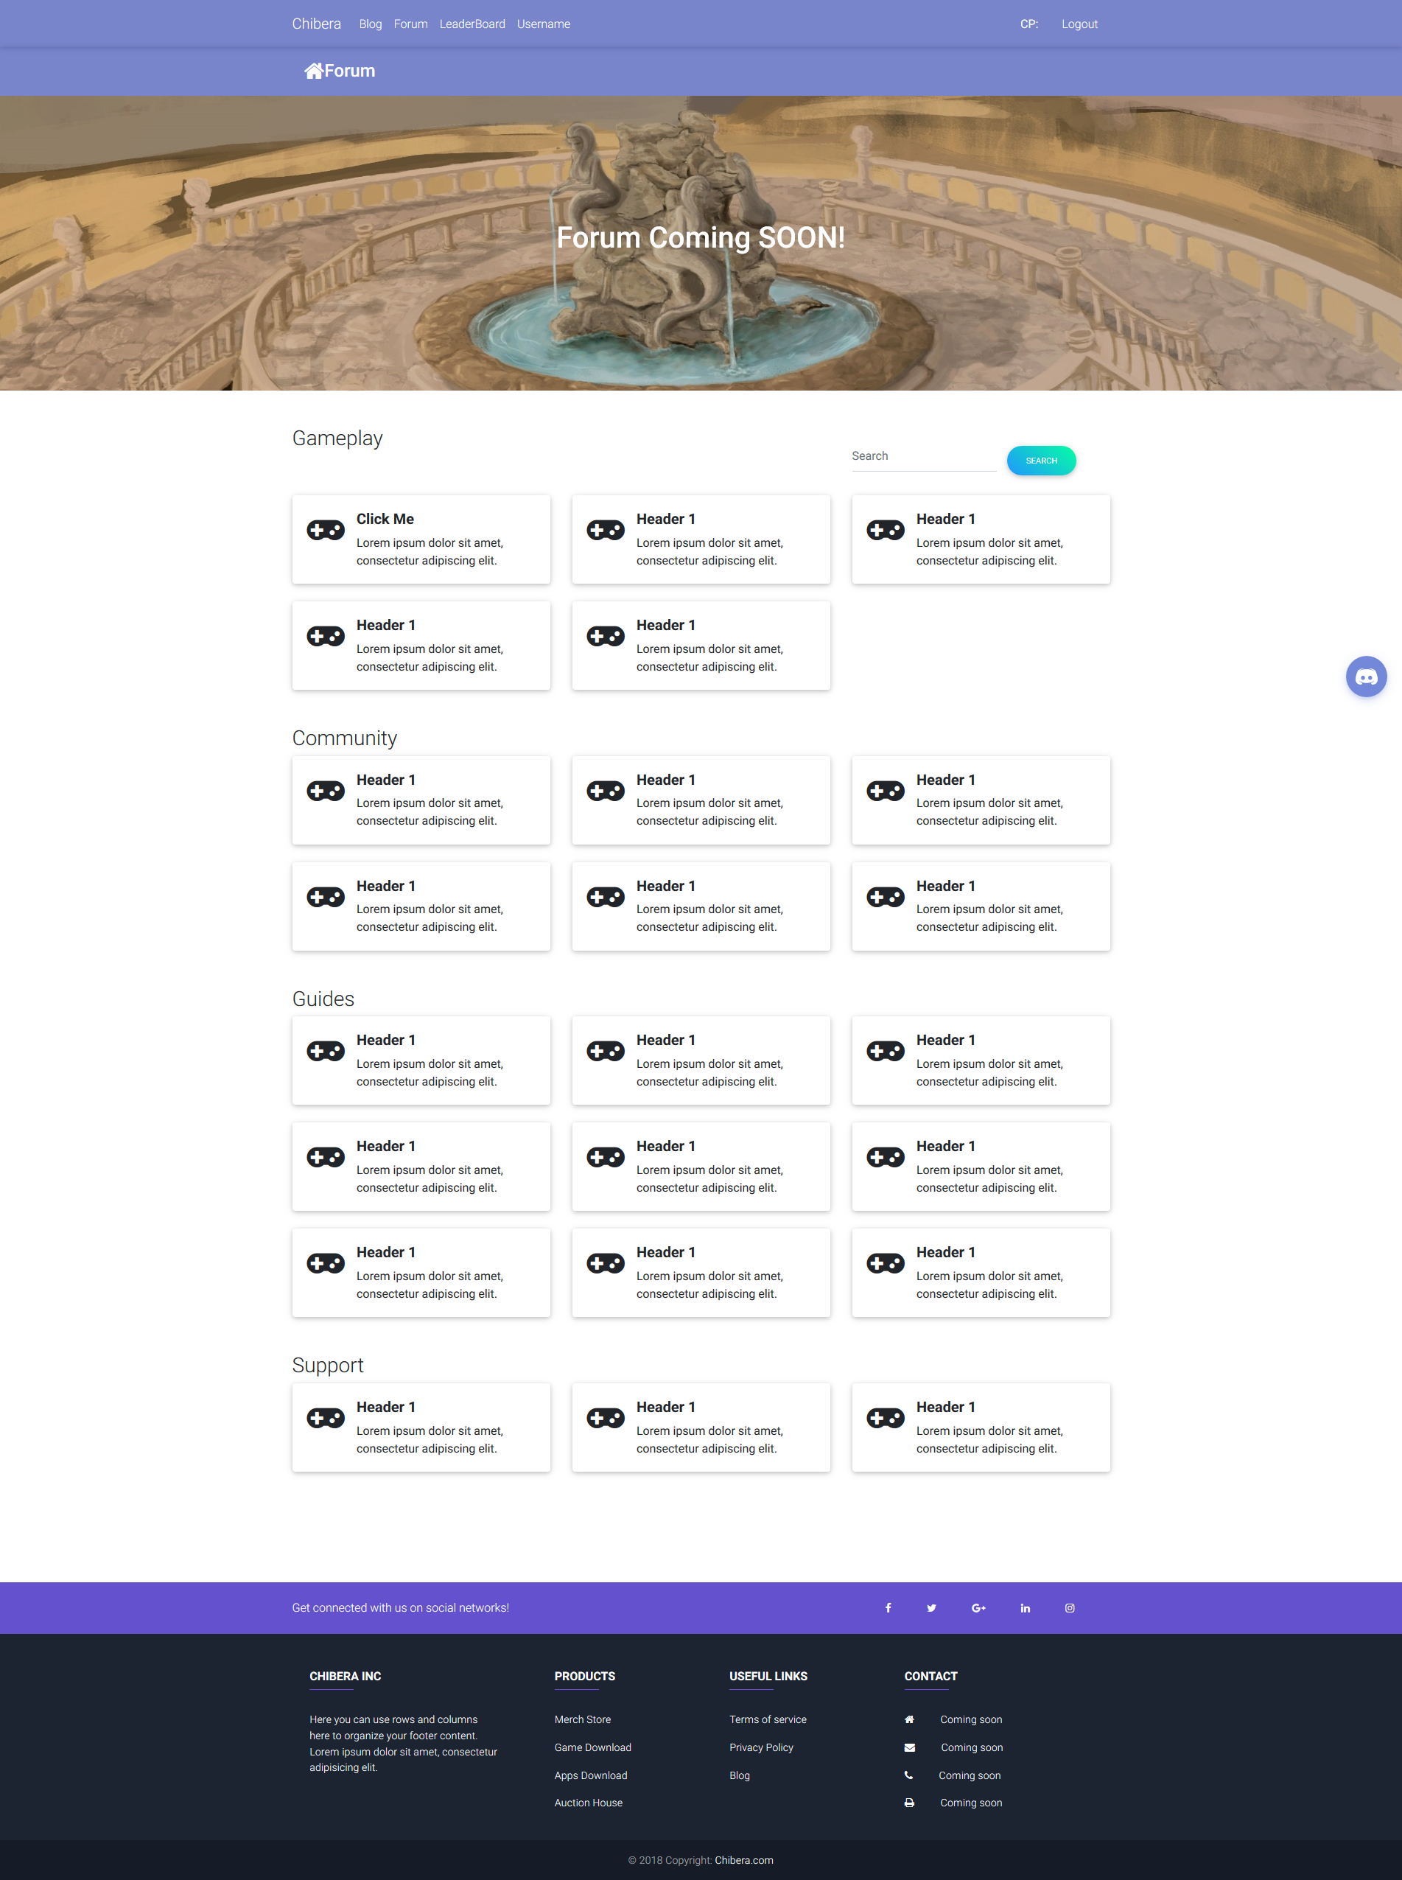Open the Google Plus social link
Screen dimensions: 1402x1880
978,1607
